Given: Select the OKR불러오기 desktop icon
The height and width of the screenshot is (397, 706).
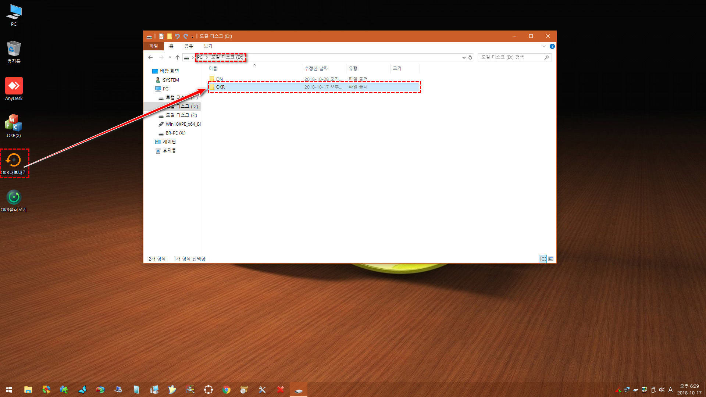Looking at the screenshot, I should click(14, 201).
